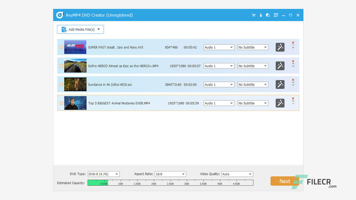Click the 00:05:42 duration value
Image resolution: width=356 pixels, height=200 pixels.
point(190,47)
